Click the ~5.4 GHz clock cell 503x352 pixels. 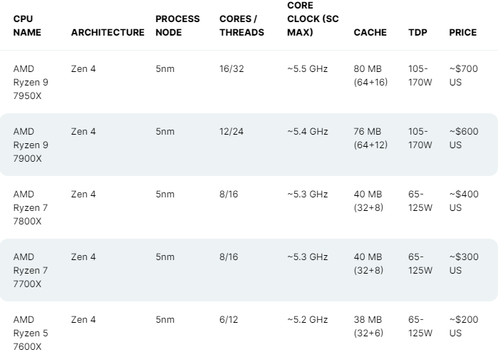(x=308, y=132)
